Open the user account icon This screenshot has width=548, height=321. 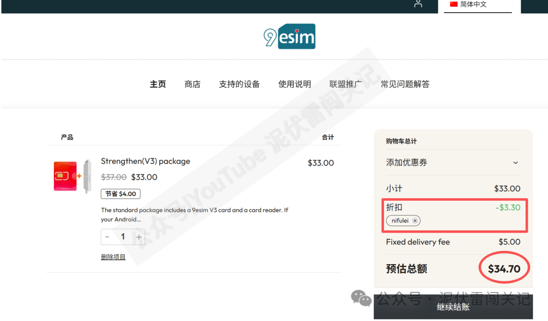[x=418, y=4]
